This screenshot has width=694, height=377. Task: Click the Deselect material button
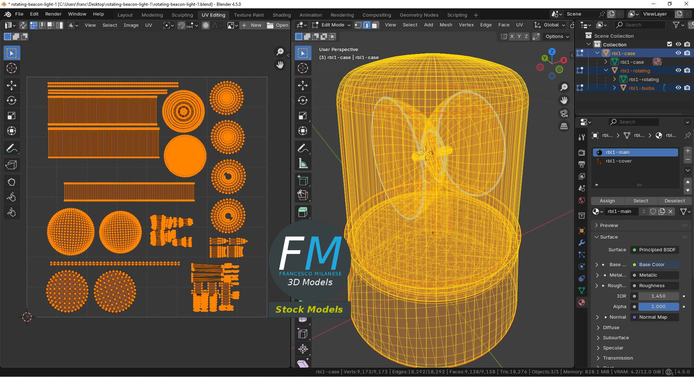coord(674,201)
